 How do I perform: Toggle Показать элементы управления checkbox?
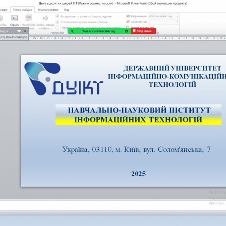coord(57,28)
